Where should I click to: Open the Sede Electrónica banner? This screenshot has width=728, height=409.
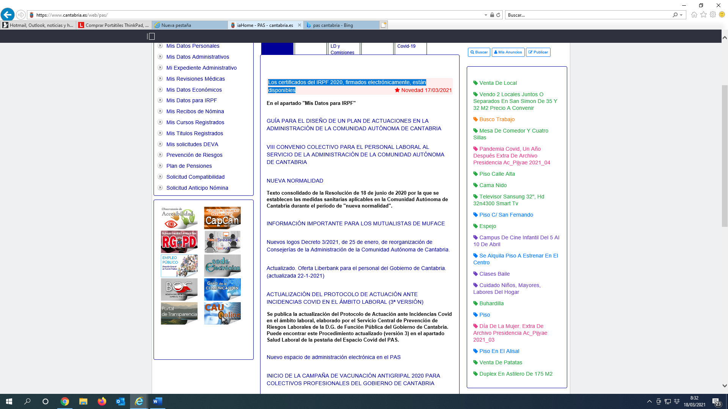(222, 265)
